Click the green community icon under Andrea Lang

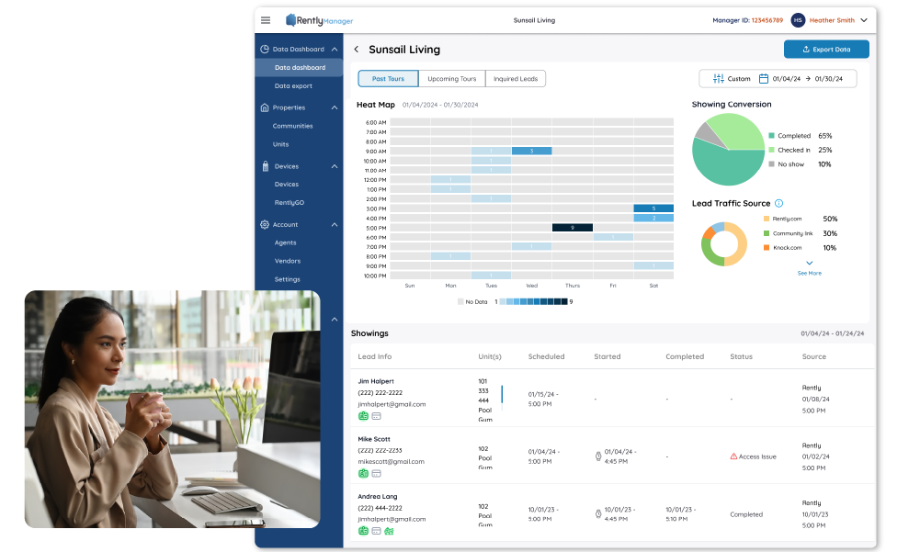(x=389, y=531)
